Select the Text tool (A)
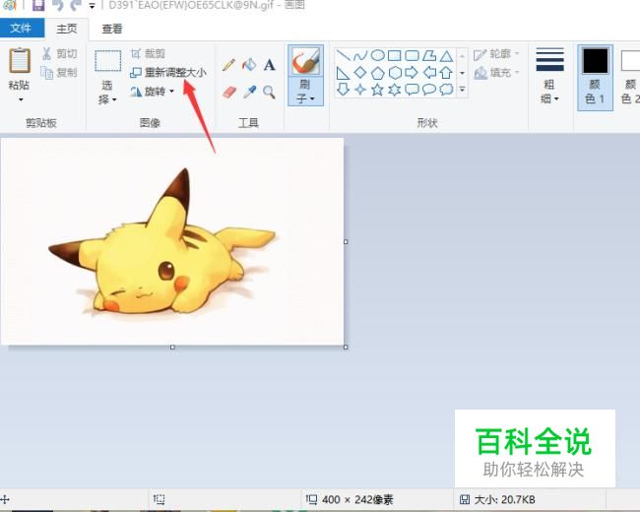 pos(269,65)
